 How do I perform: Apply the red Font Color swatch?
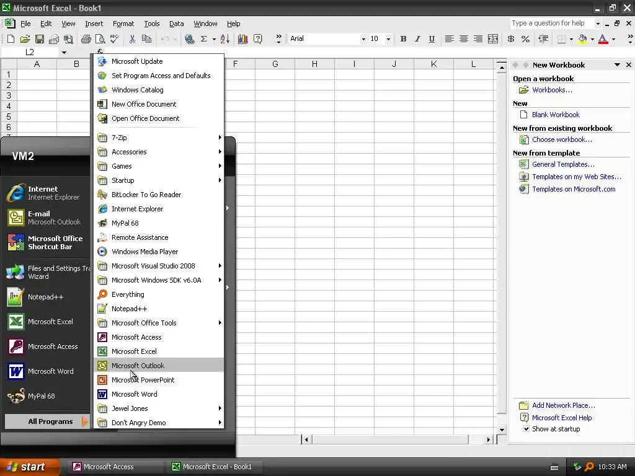tap(603, 39)
